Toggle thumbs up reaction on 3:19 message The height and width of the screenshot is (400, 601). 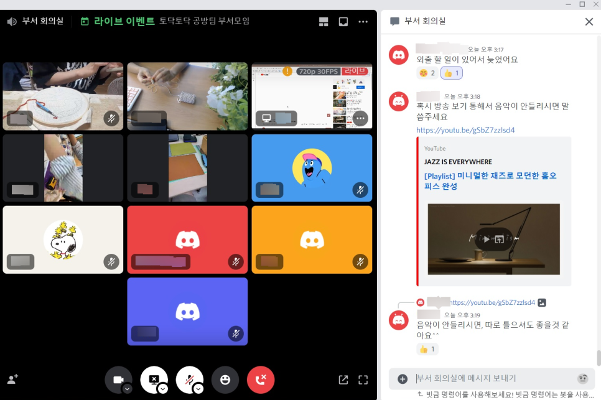[427, 349]
